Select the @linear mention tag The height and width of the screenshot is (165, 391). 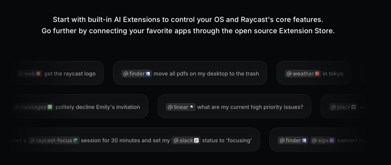click(x=181, y=107)
